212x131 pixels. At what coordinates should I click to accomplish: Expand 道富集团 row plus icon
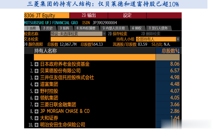tap(36, 85)
